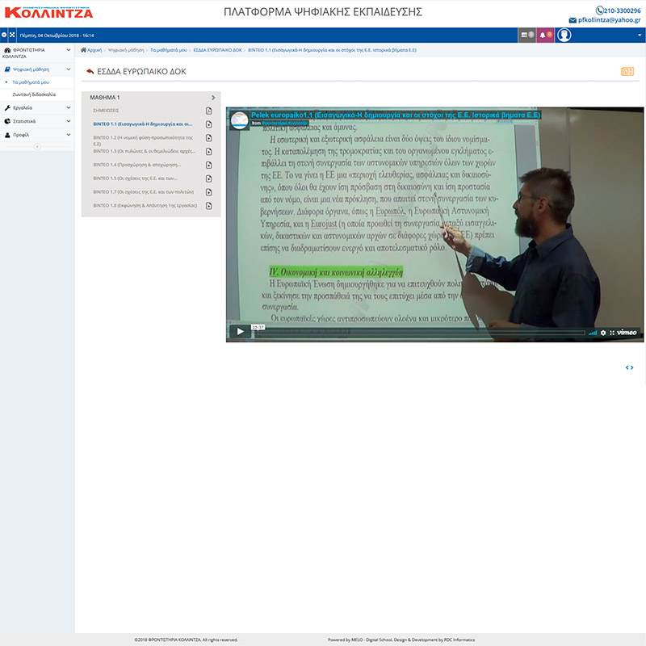The width and height of the screenshot is (646, 646).
Task: Open ΒΙΝΤΕΟ 1.4 lesson link
Action: 132,165
